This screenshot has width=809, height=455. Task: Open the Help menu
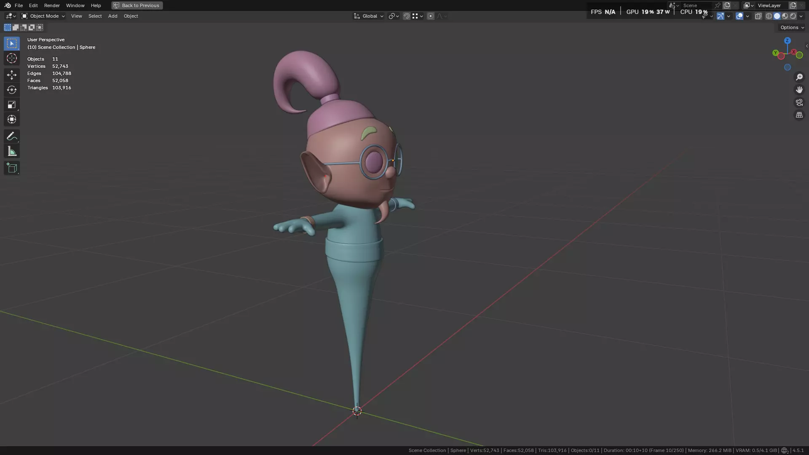(x=96, y=5)
